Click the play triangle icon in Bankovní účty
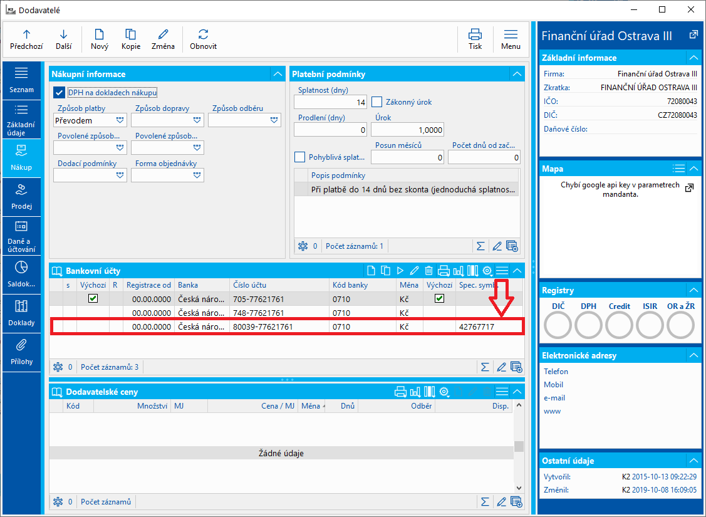This screenshot has height=517, width=706. 400,271
